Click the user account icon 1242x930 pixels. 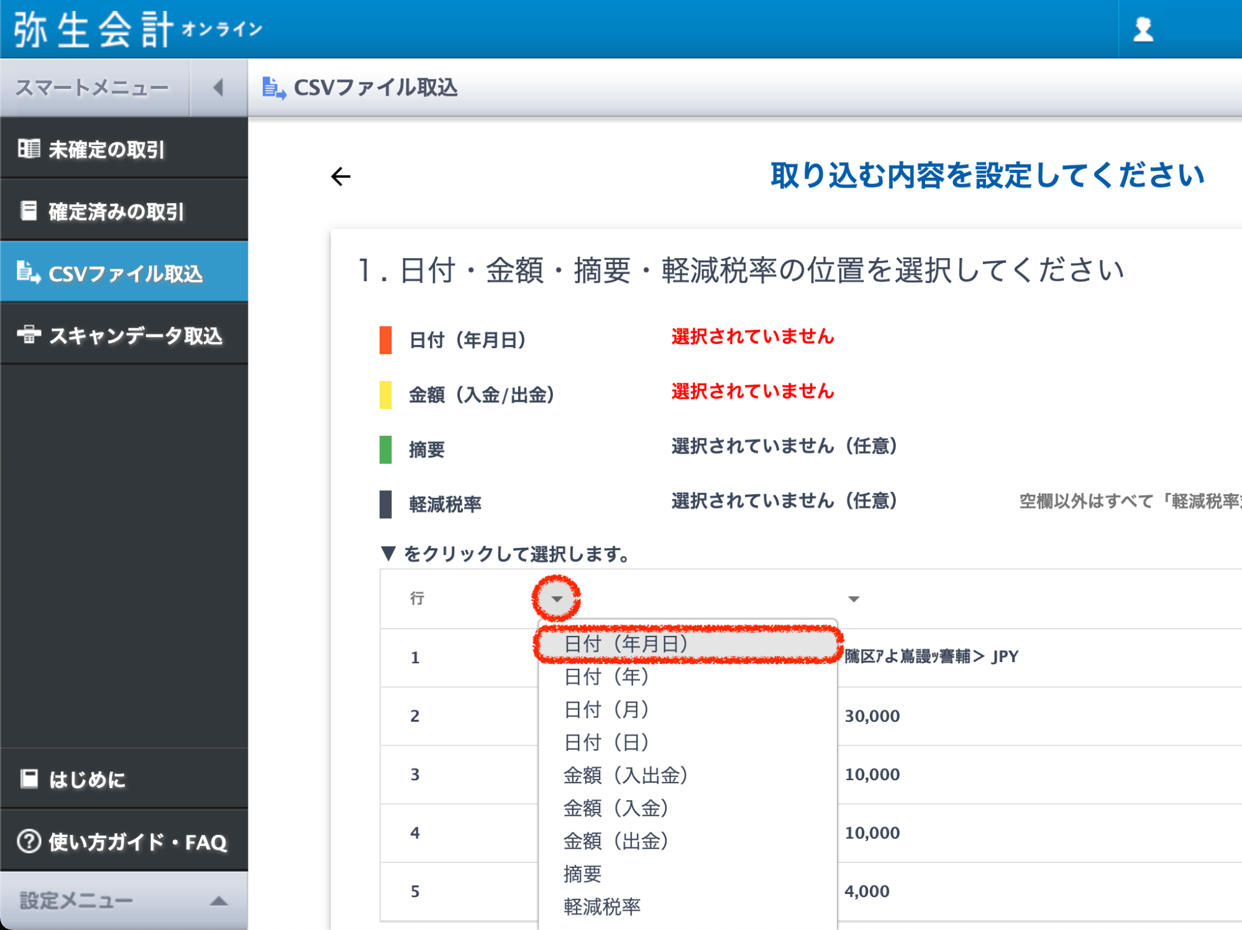pos(1143,29)
